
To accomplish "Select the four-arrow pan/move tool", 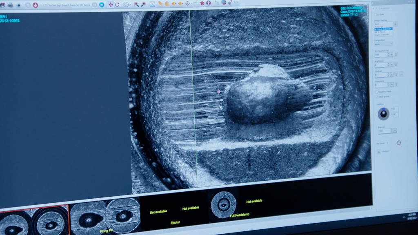I will (111, 4).
